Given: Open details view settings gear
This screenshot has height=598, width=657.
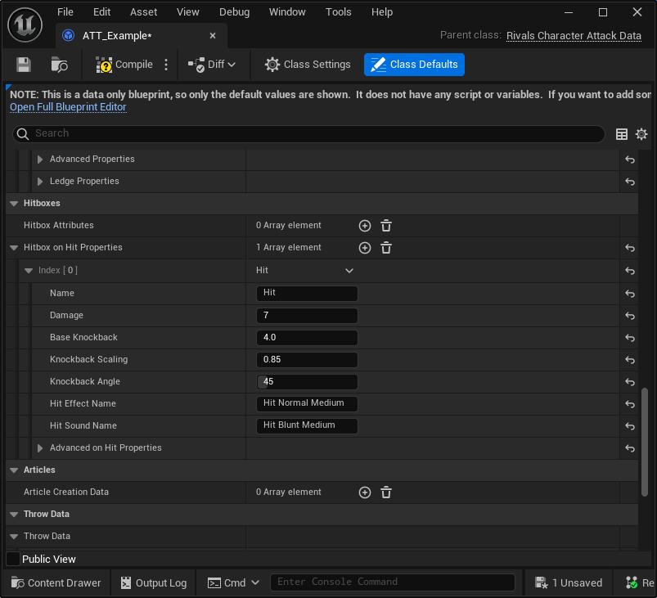Looking at the screenshot, I should point(641,134).
